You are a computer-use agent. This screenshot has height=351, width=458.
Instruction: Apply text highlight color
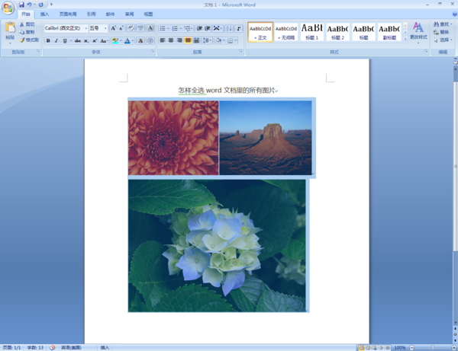115,41
